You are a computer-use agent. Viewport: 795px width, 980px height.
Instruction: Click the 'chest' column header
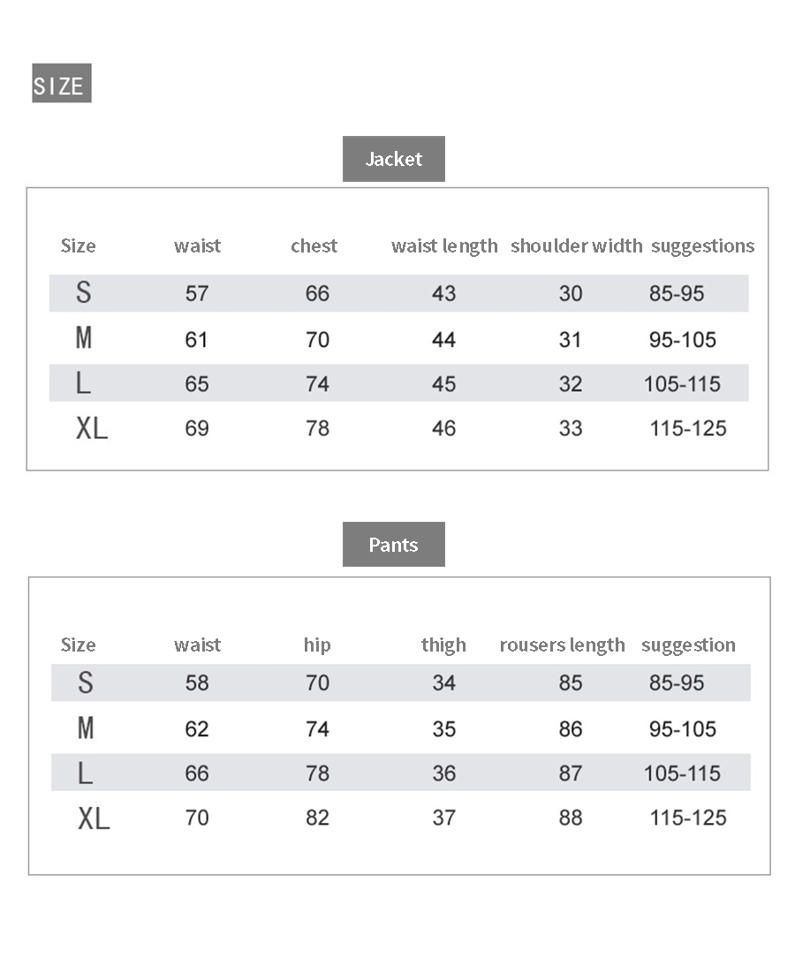point(314,245)
